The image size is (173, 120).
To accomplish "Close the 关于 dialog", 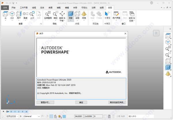I will [125, 33].
